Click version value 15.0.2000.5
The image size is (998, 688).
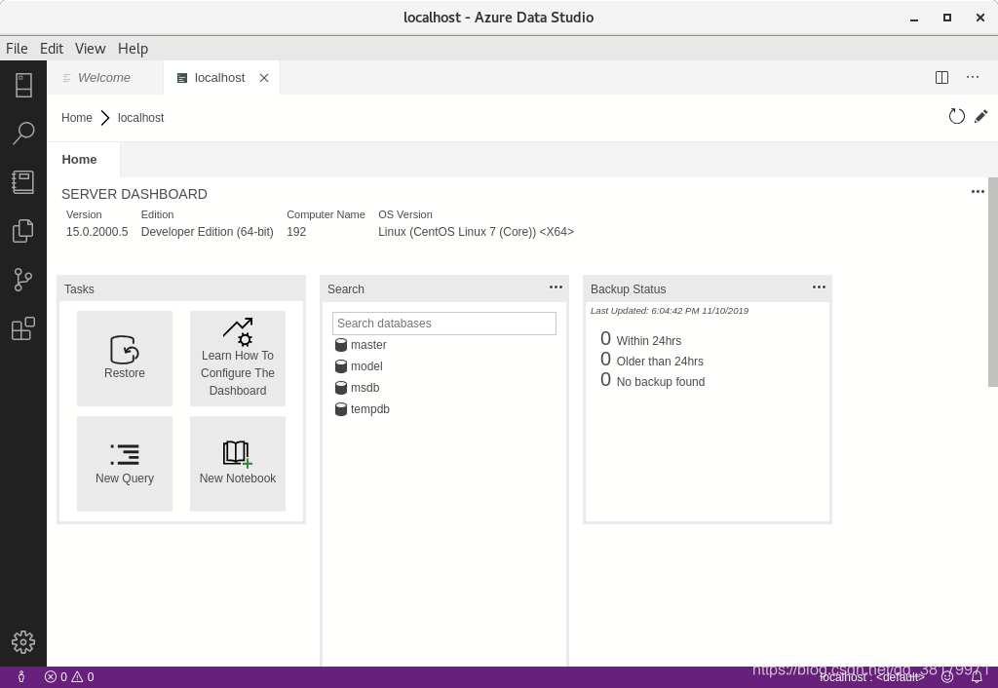96,232
